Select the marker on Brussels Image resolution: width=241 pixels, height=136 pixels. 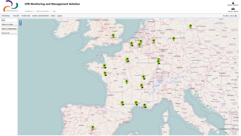coord(139,45)
